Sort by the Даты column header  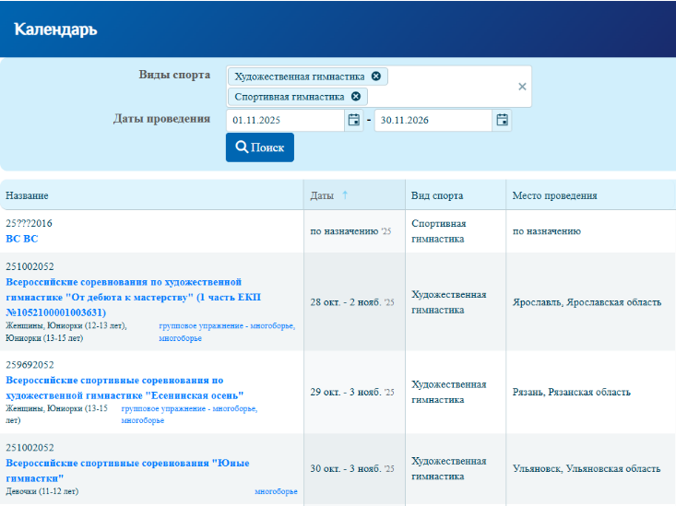tap(322, 195)
